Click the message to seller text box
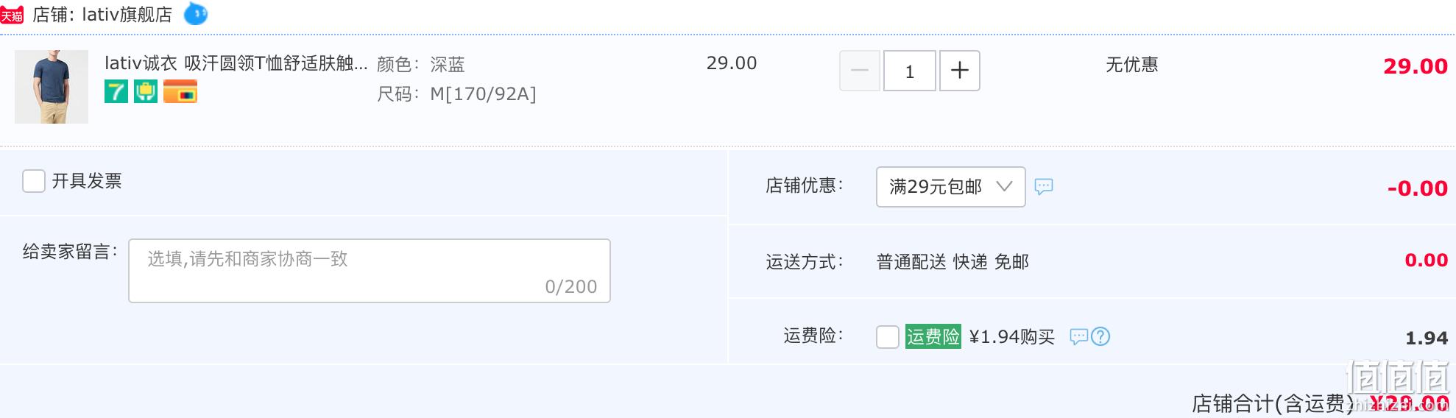 [370, 271]
